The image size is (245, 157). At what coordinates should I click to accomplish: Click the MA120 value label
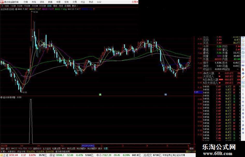(74, 9)
